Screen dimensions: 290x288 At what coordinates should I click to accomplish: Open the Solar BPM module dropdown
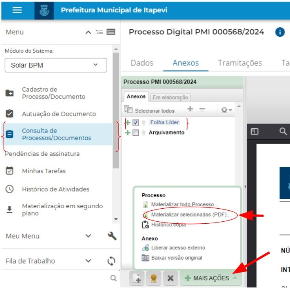pos(56,65)
